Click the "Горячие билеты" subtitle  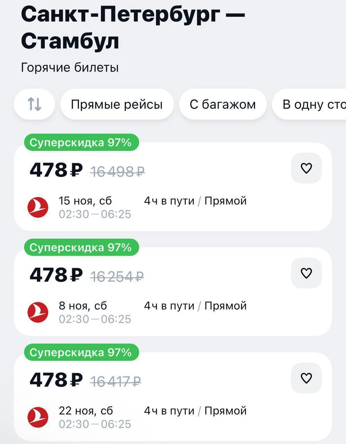pyautogui.click(x=70, y=67)
